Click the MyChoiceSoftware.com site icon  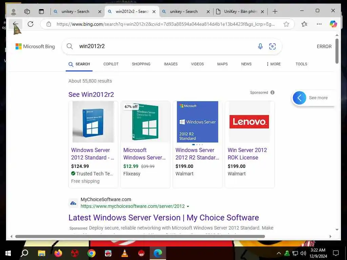tap(73, 203)
